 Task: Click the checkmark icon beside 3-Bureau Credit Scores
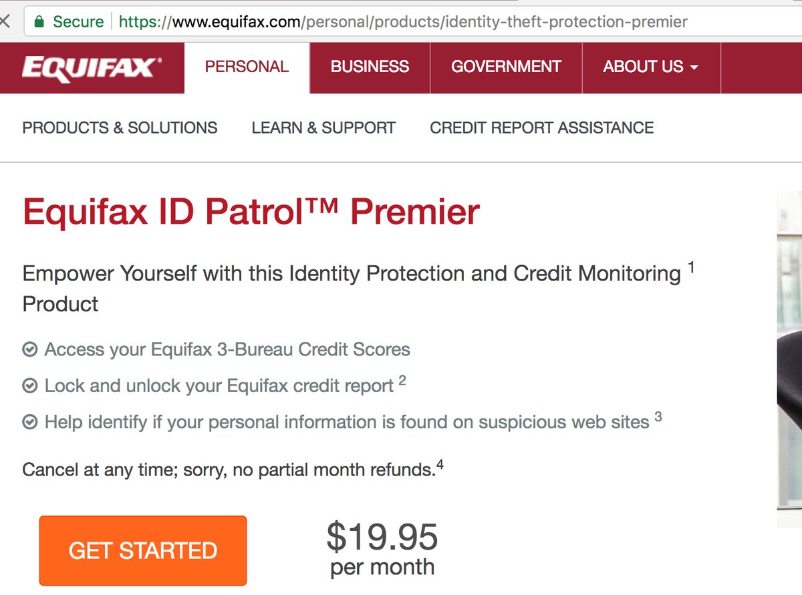(29, 349)
